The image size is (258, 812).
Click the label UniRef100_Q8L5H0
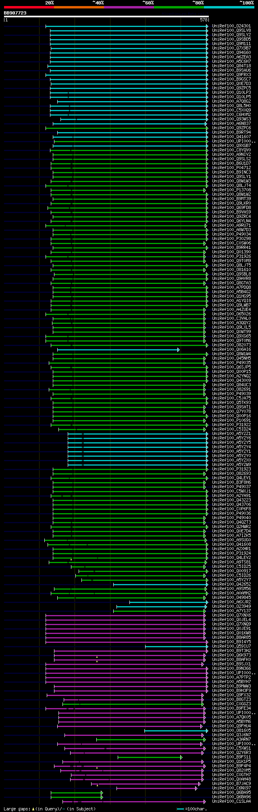pos(231,106)
